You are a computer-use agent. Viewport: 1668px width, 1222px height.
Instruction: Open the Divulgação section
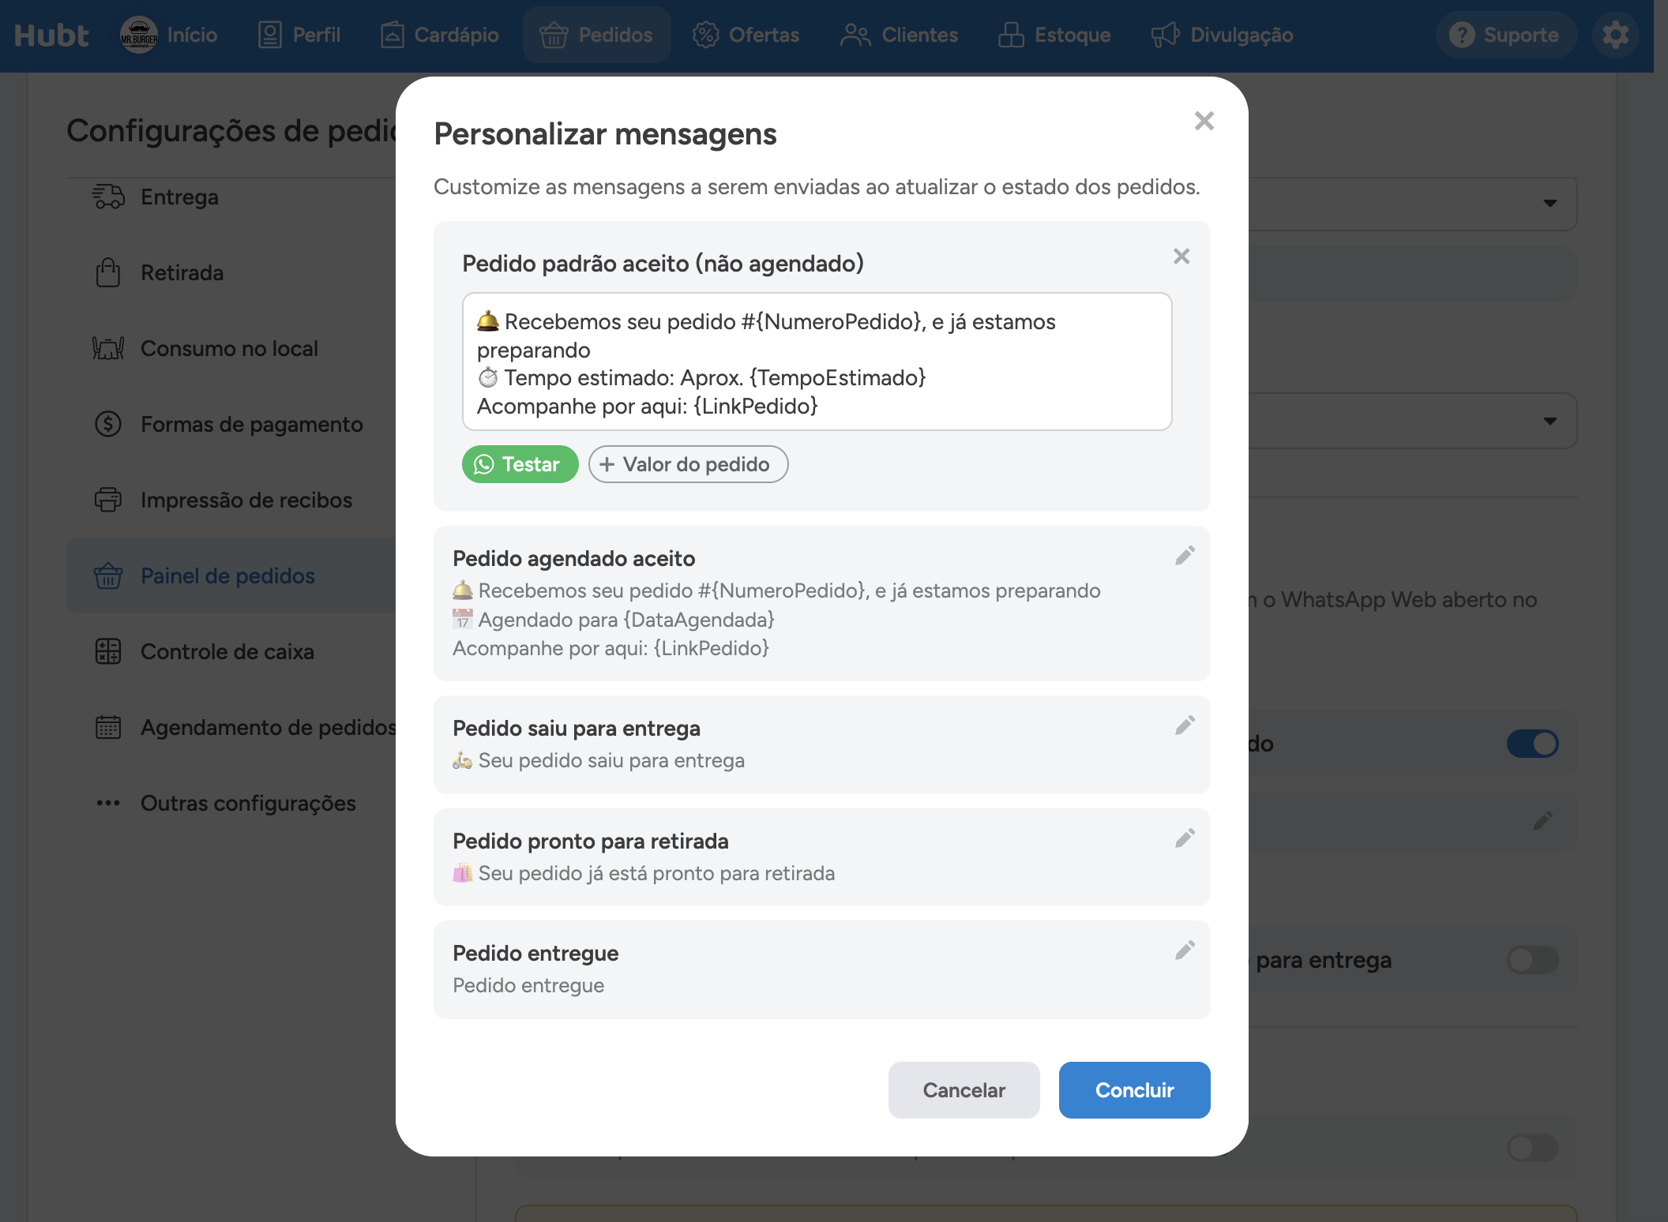coord(1221,35)
